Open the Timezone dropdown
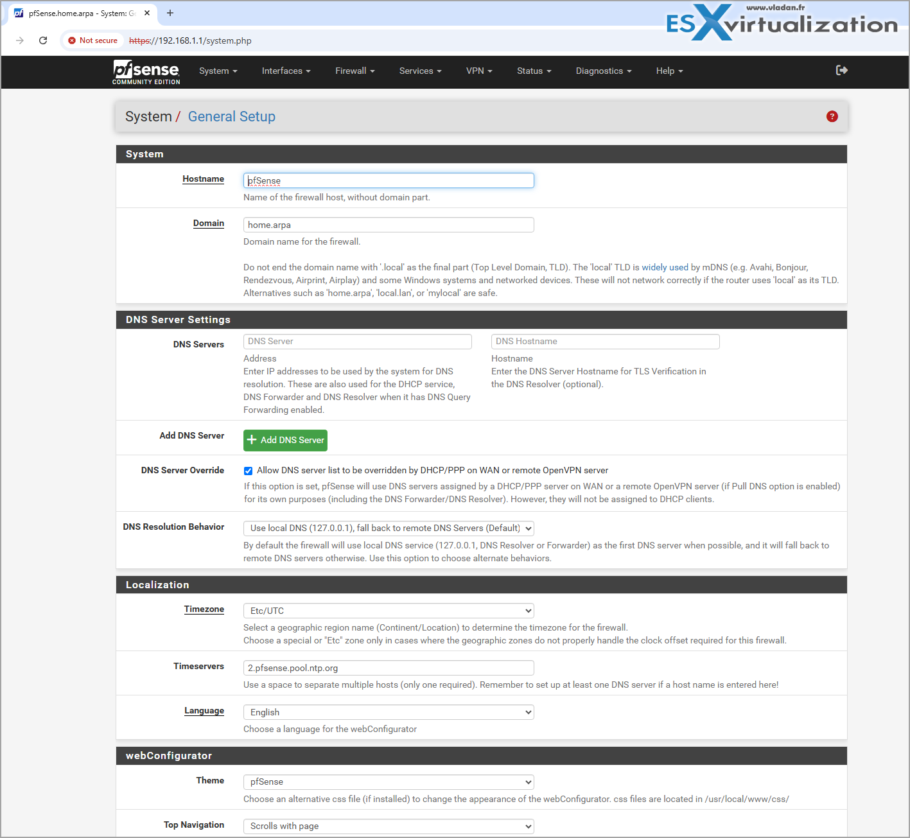This screenshot has height=838, width=910. pyautogui.click(x=389, y=611)
